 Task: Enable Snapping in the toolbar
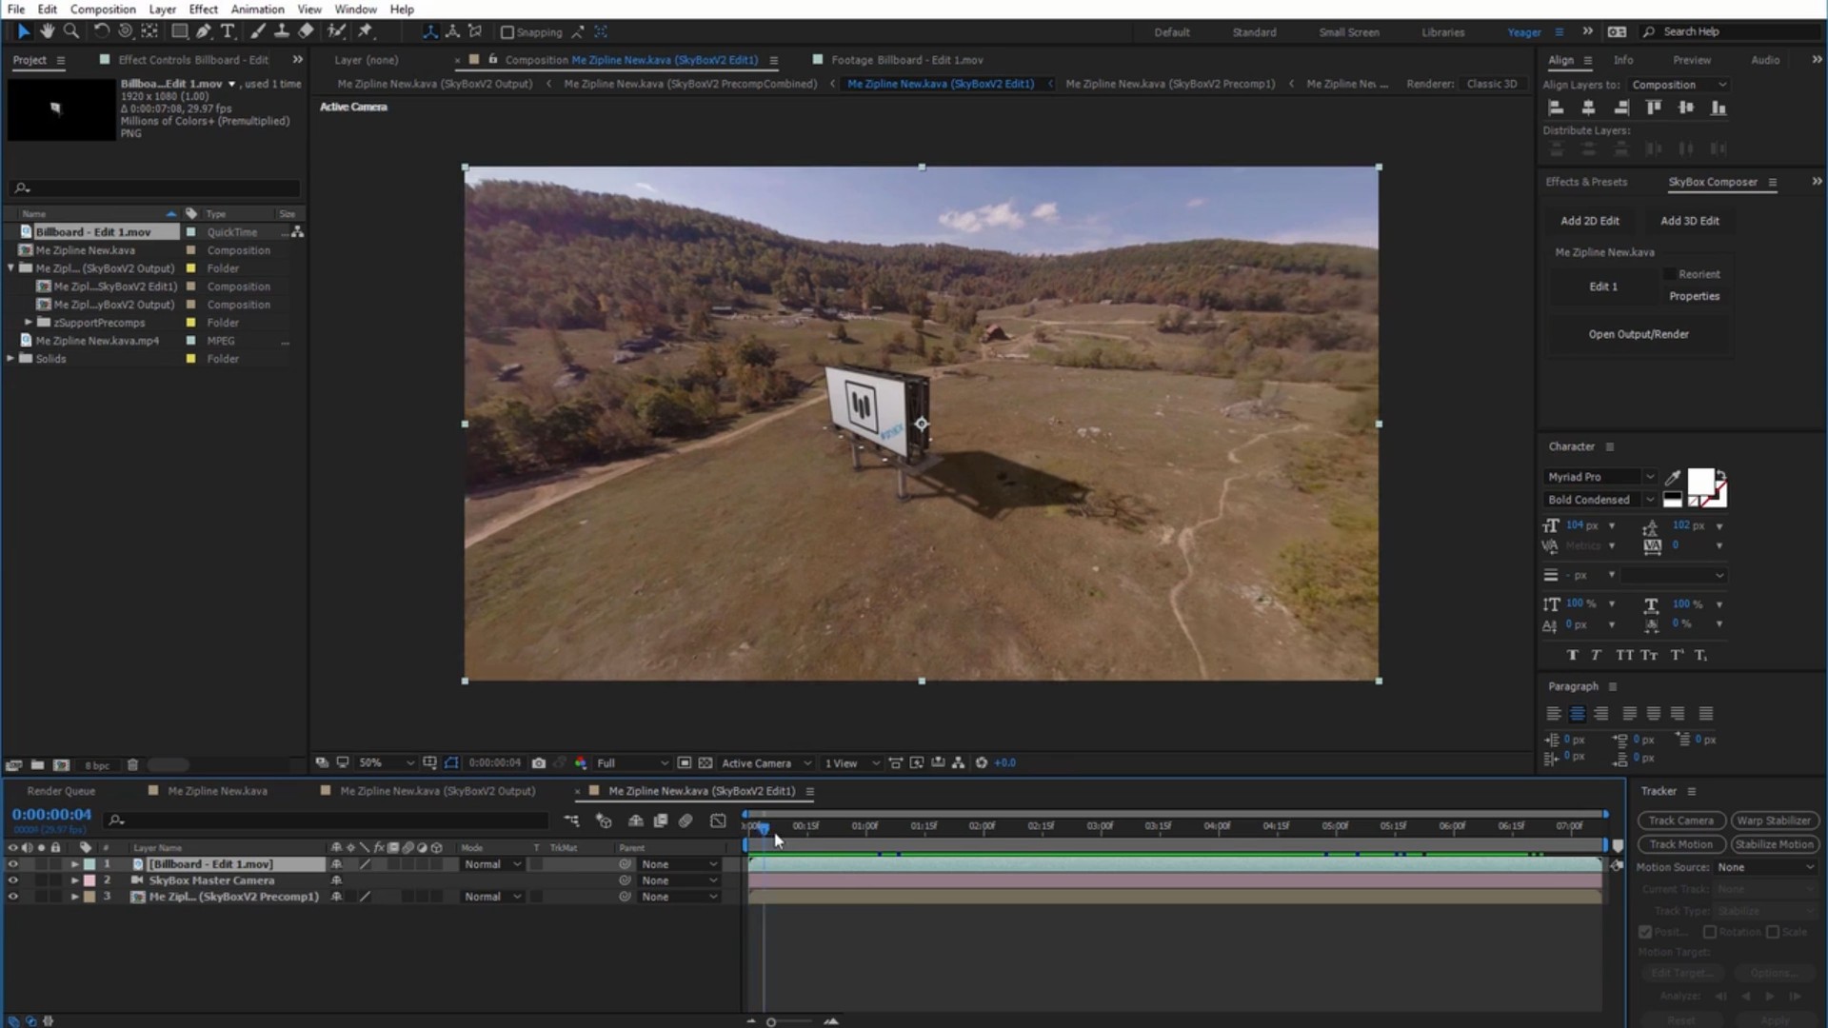click(507, 31)
